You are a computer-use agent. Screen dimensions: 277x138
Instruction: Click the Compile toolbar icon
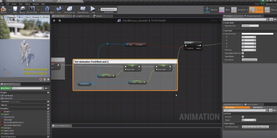click(x=3, y=9)
